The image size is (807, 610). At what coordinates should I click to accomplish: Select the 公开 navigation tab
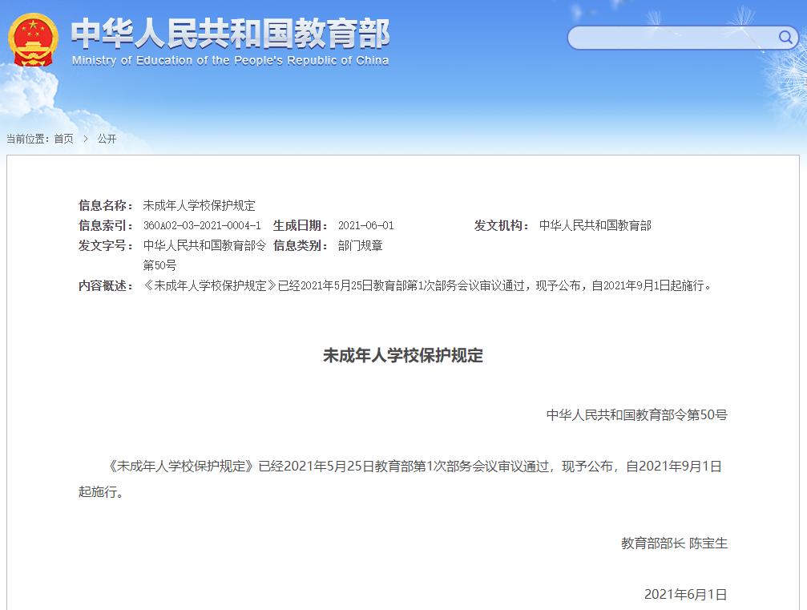(x=106, y=139)
